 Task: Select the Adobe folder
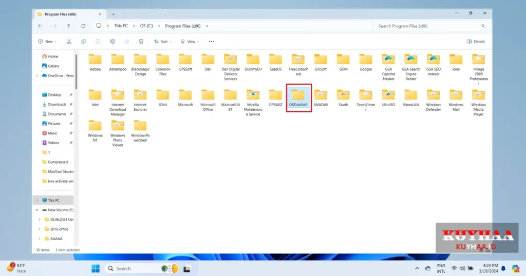[95, 63]
